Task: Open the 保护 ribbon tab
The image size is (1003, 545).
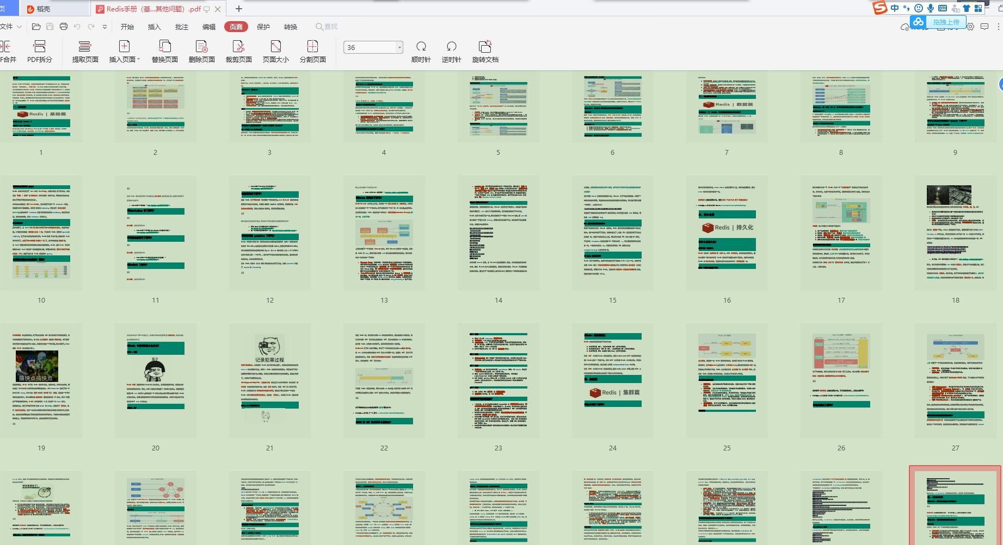Action: 263,27
